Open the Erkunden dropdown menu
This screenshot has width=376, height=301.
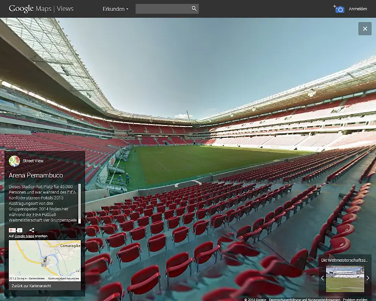pos(116,9)
